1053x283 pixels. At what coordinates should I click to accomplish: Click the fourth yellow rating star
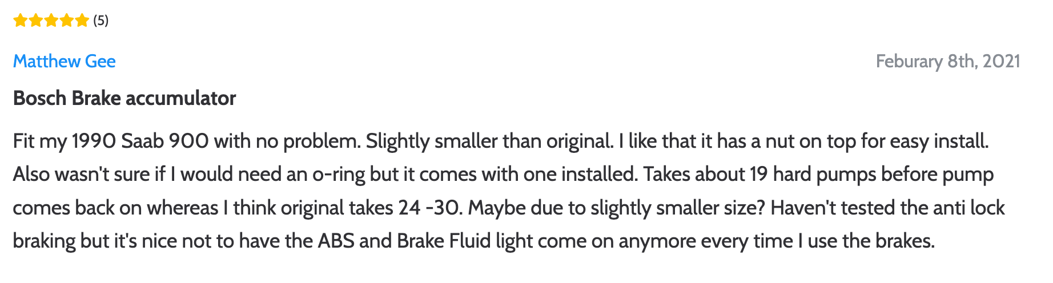point(66,21)
